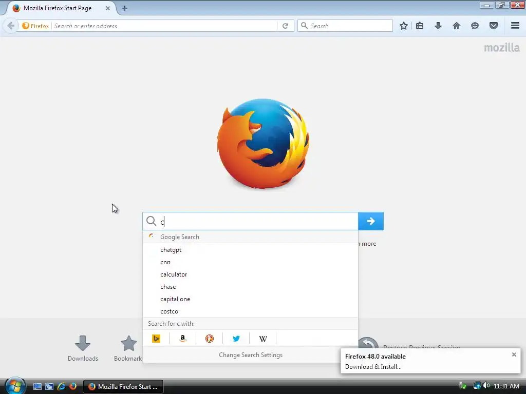Open the hamburger menu
This screenshot has width=526, height=394.
tap(515, 26)
